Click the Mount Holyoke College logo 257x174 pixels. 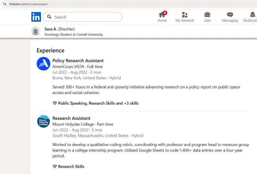[43, 121]
